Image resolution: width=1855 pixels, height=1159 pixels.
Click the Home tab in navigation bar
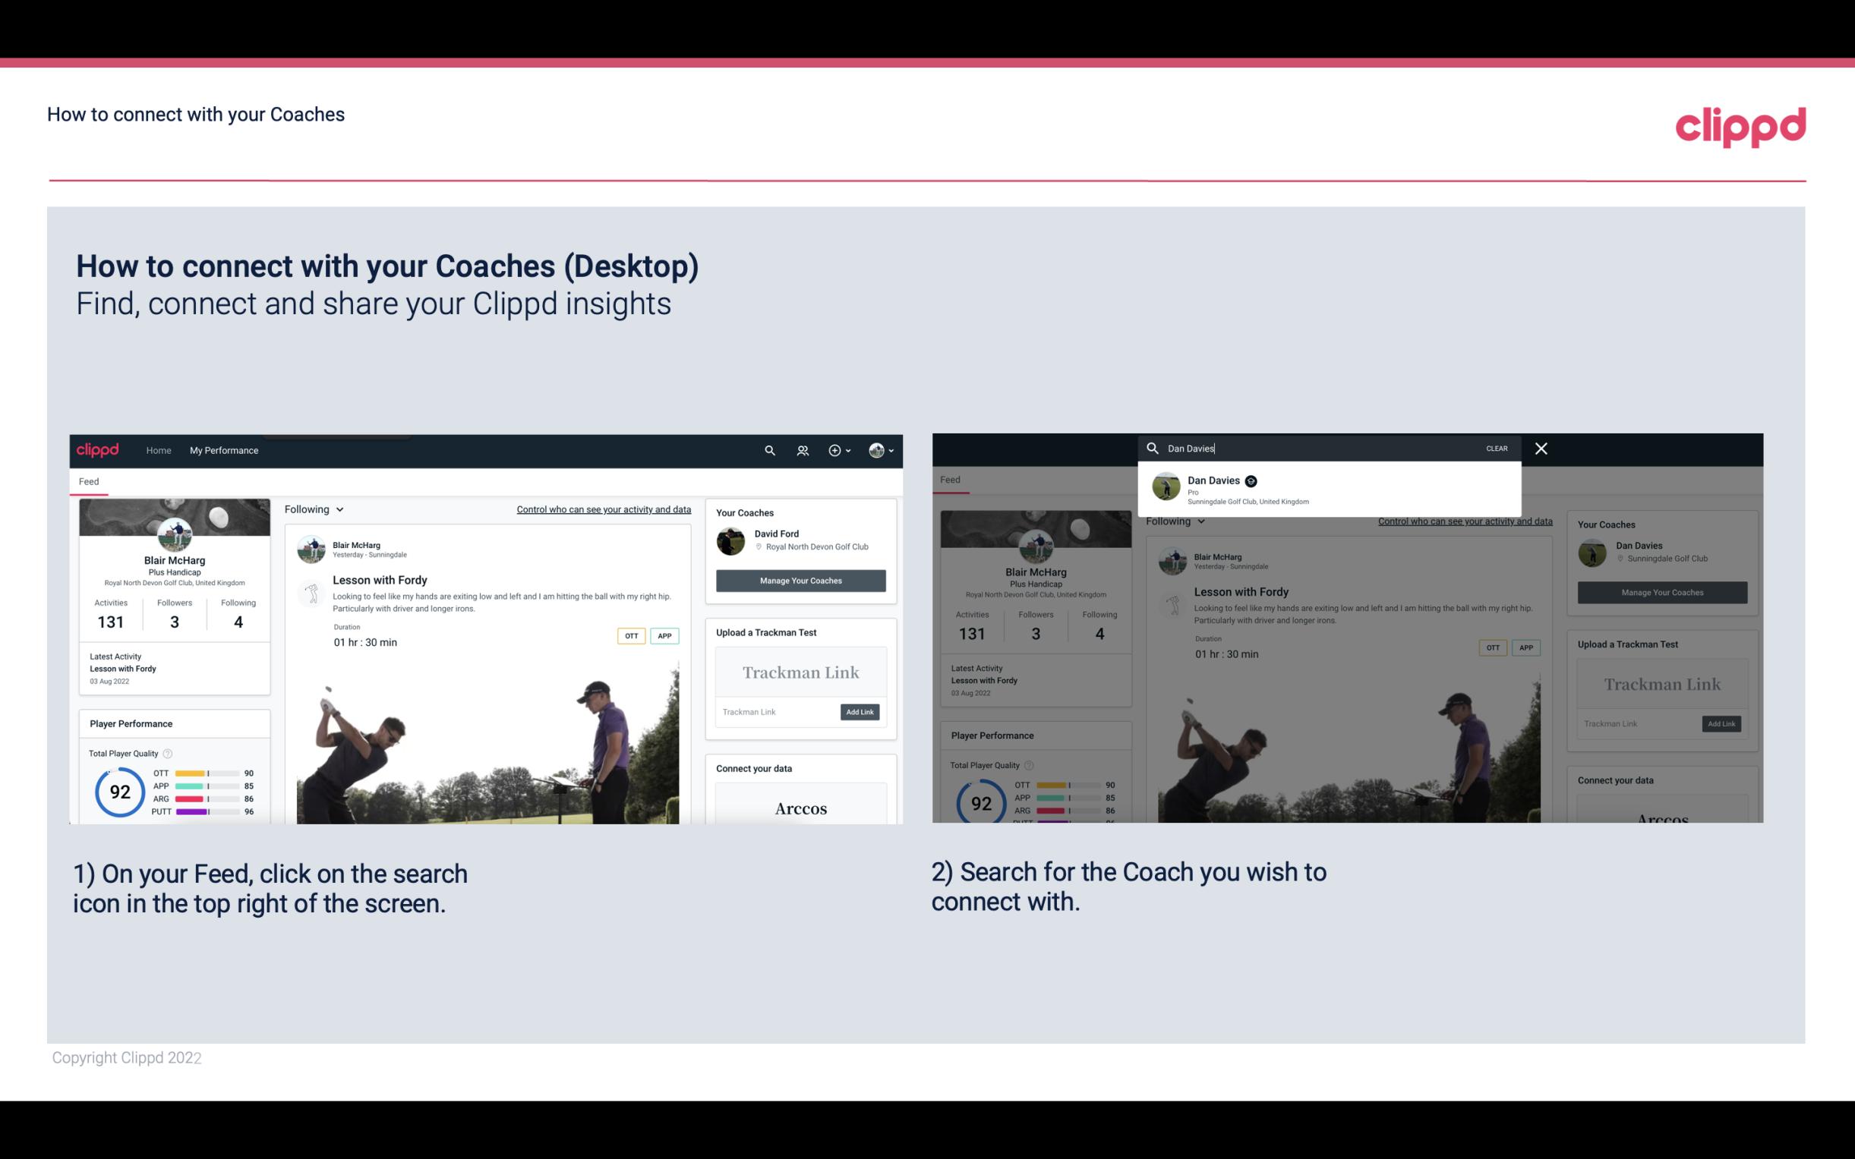pos(159,450)
